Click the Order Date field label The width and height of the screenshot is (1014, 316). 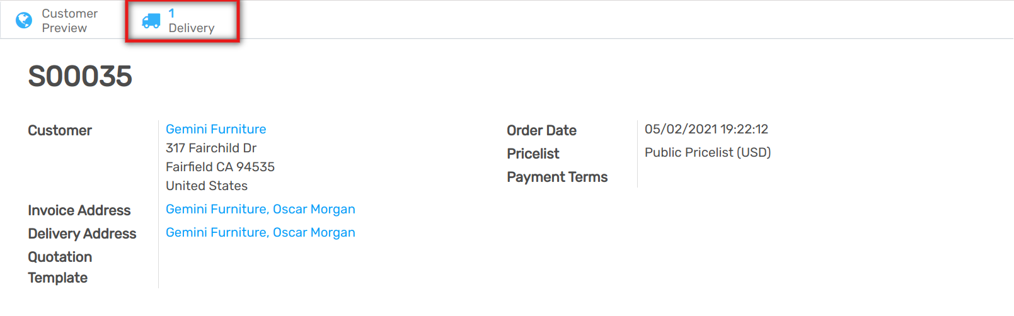[541, 130]
